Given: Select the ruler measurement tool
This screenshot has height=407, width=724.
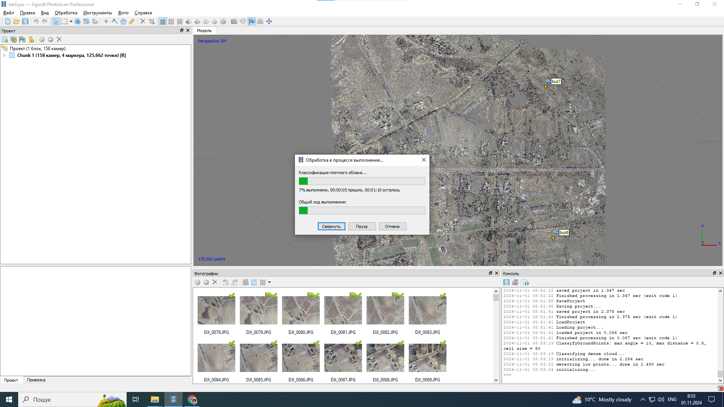Looking at the screenshot, I should pyautogui.click(x=132, y=21).
